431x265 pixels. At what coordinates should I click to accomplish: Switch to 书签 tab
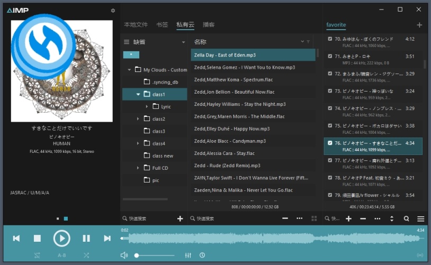tap(162, 25)
